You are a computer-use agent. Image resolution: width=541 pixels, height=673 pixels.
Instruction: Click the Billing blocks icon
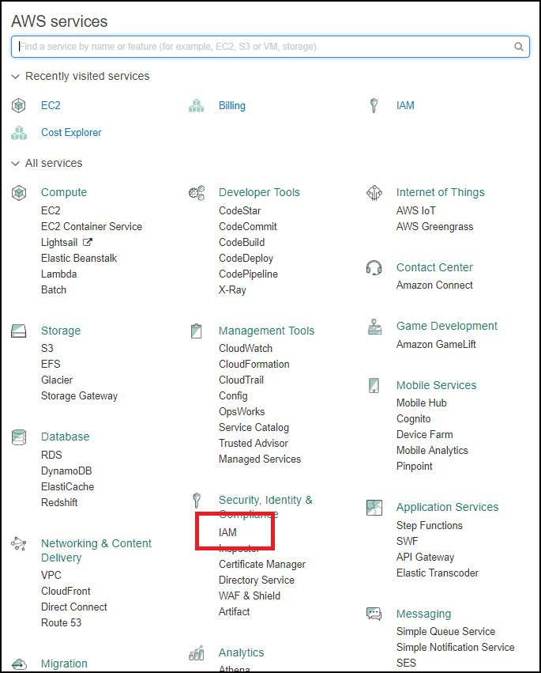pos(197,106)
